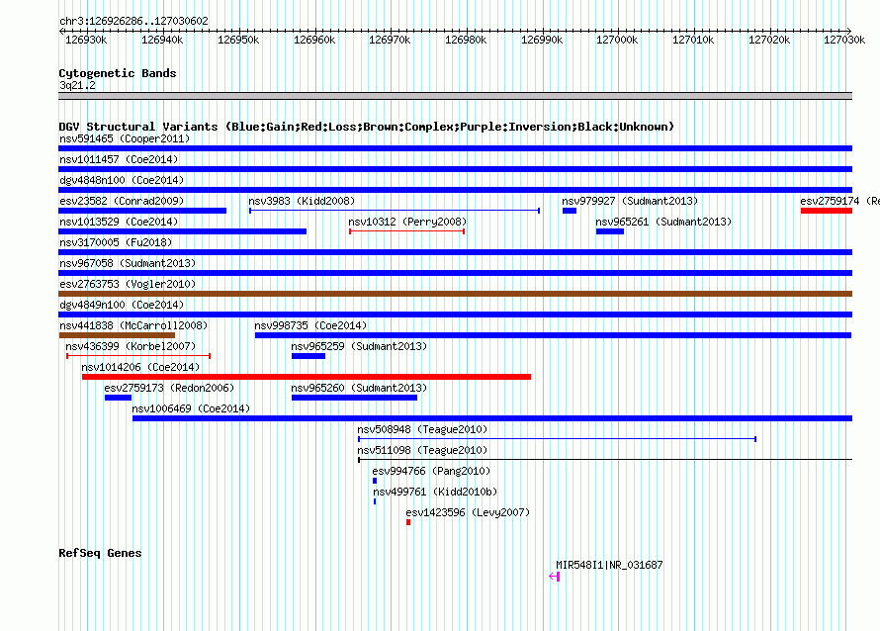Click the nsv3983 (Kidd2008) variant label
This screenshot has height=631, width=880.
302,201
